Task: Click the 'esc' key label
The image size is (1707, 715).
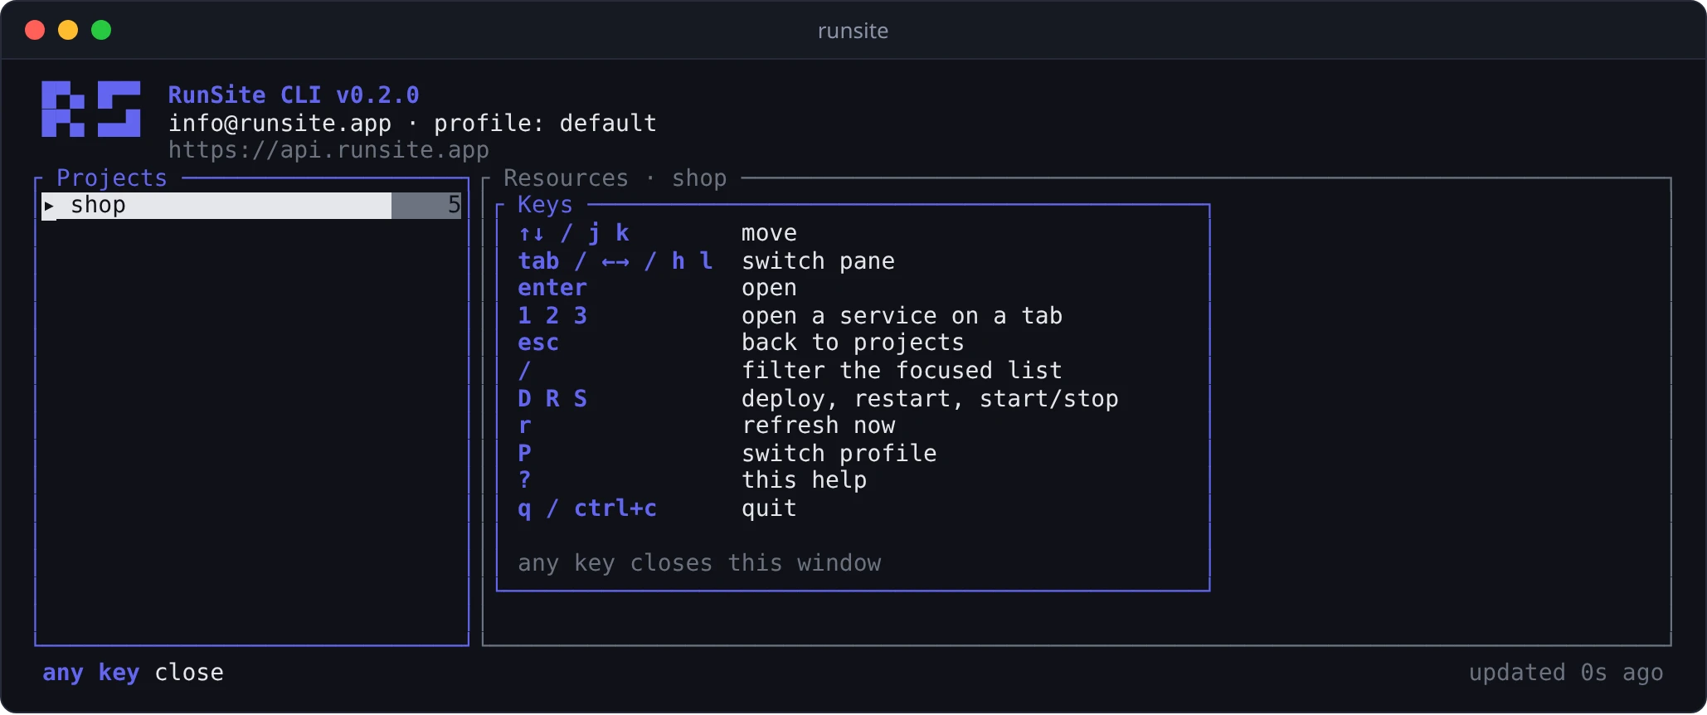Action: coord(538,343)
